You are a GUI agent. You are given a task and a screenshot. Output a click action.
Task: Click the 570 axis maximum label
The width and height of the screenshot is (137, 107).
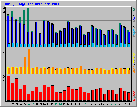[4, 51]
